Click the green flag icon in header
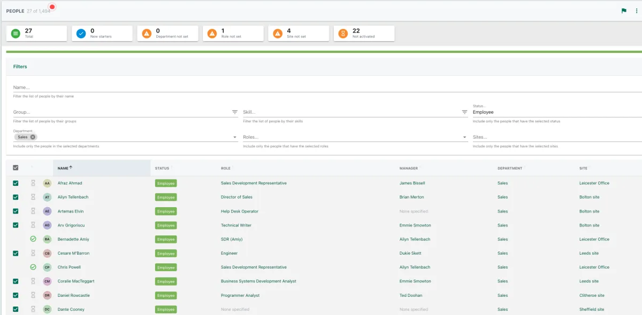Image resolution: width=642 pixels, height=315 pixels. (x=624, y=11)
